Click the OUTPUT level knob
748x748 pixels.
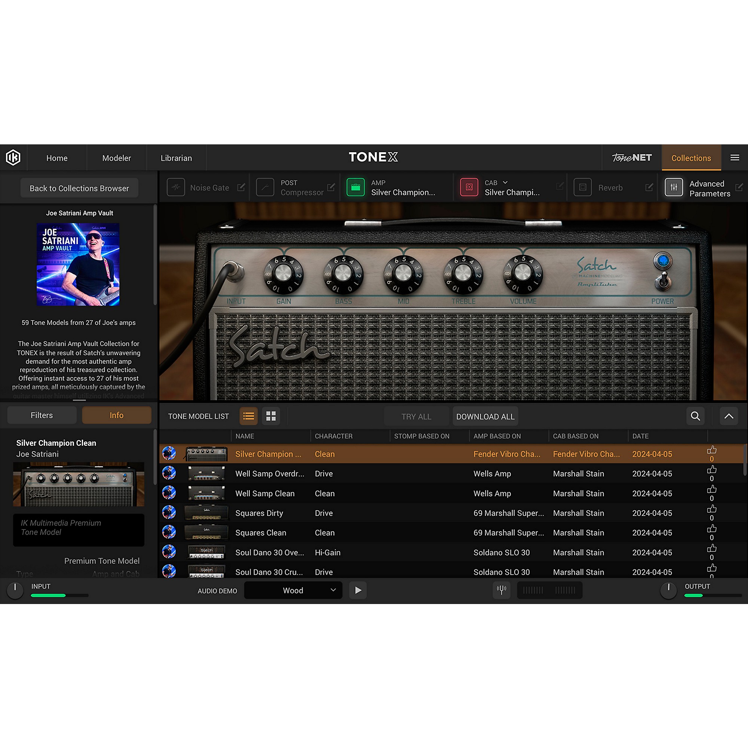[x=669, y=591]
